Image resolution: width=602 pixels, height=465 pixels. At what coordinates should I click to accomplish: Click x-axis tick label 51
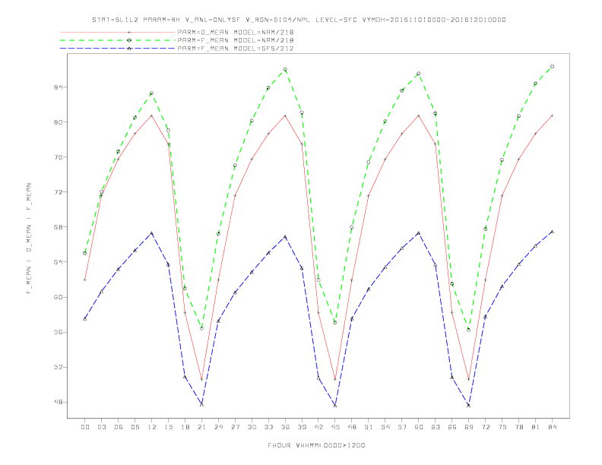(369, 427)
